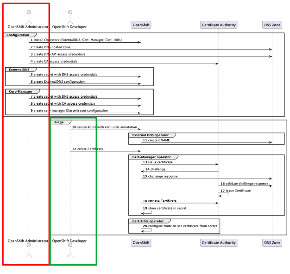Click message '15 challenge response'
This screenshot has width=290, height=274.
pos(160,177)
